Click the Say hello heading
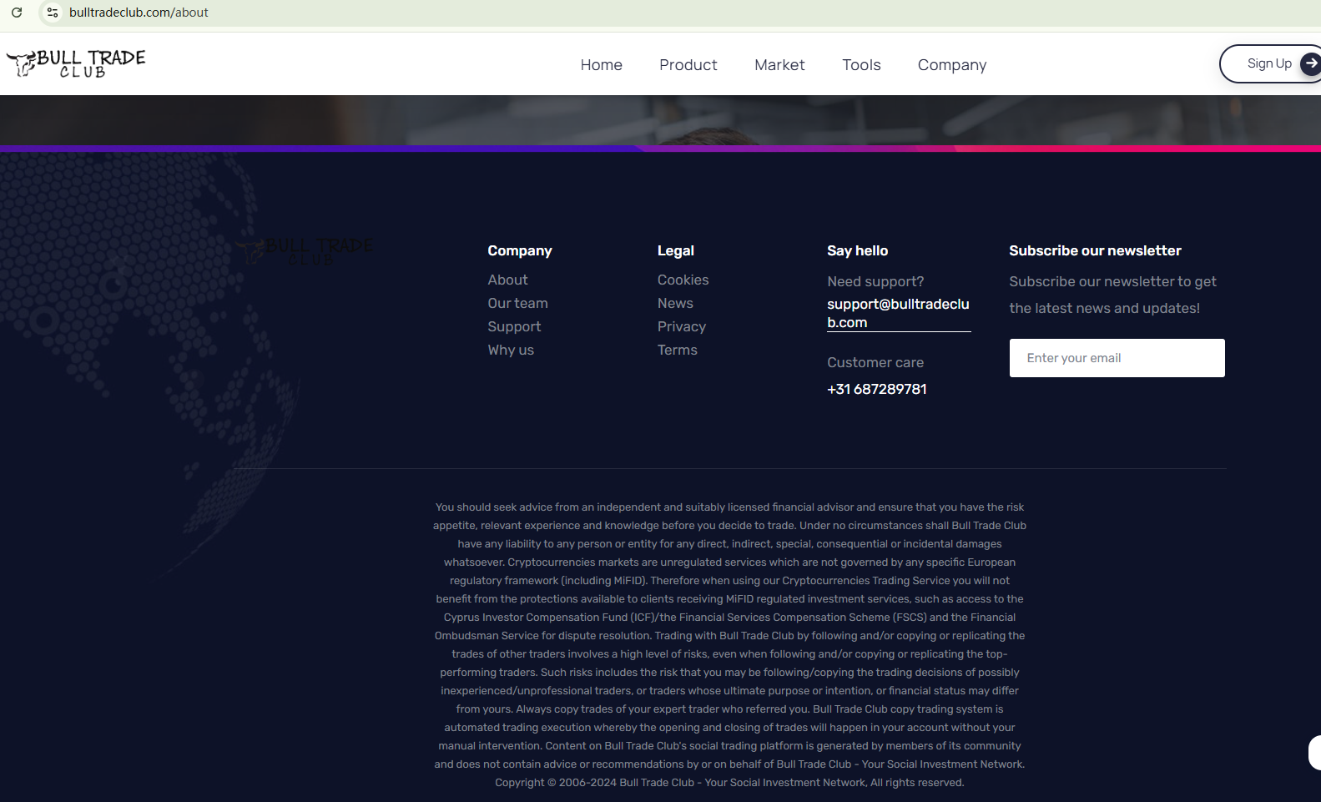This screenshot has height=802, width=1321. (x=858, y=250)
